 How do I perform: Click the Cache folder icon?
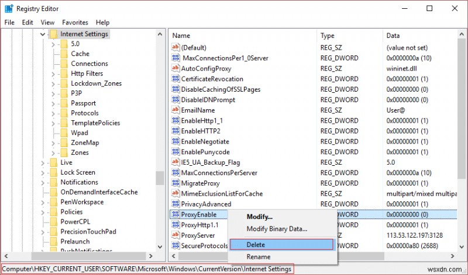pyautogui.click(x=64, y=54)
